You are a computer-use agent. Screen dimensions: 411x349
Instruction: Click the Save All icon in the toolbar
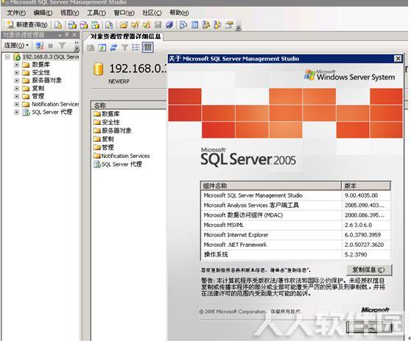pyautogui.click(x=169, y=25)
